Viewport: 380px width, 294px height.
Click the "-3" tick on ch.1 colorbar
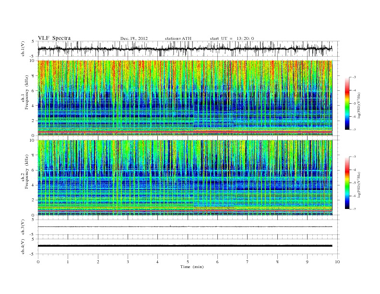coord(354,77)
